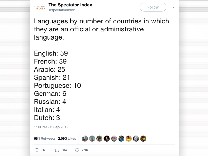View the 2,093 Likes list
The width and height of the screenshot is (208, 156).
(x=67, y=139)
